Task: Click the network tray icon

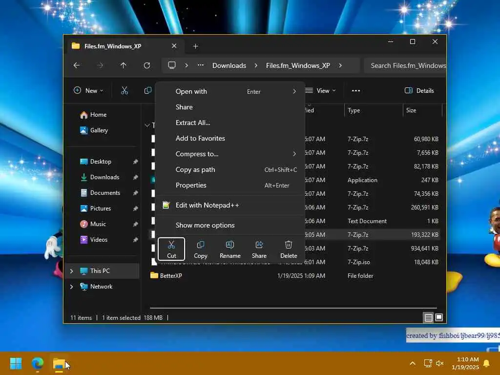Action: pos(428,363)
